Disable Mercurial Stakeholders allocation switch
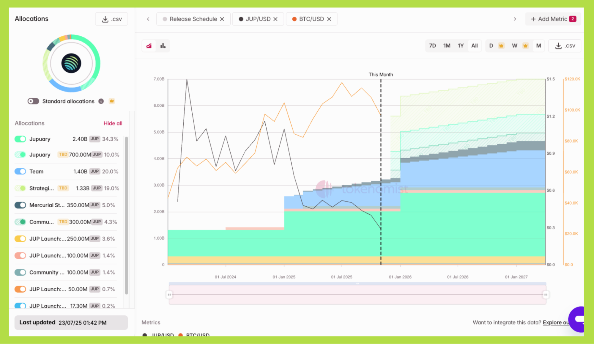This screenshot has height=344, width=594. pos(21,205)
